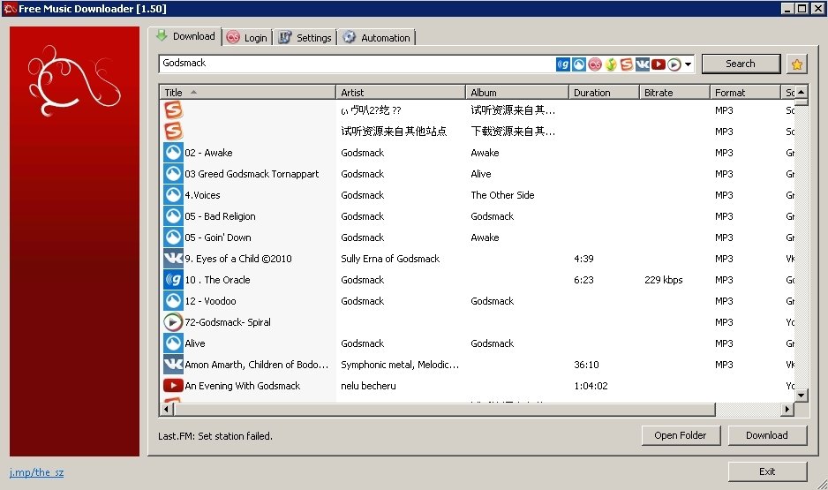Click the play-circle icon beside 72-Godsmack- Spiral
This screenshot has width=828, height=490.
173,322
